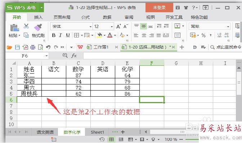The height and width of the screenshot is (143, 242).
Task: Click the undo arrow icon
Action: [48, 47]
